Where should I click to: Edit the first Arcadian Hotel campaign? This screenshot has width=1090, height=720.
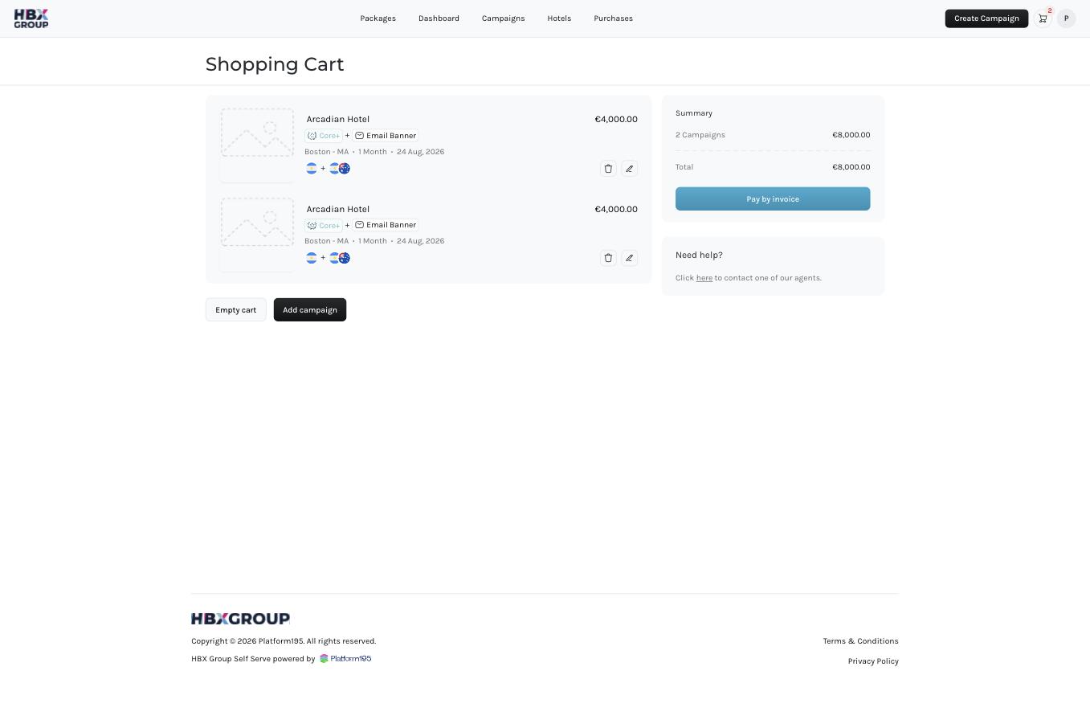[629, 169]
